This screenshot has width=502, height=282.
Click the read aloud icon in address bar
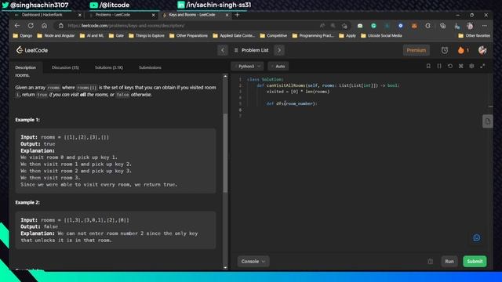pyautogui.click(x=322, y=26)
